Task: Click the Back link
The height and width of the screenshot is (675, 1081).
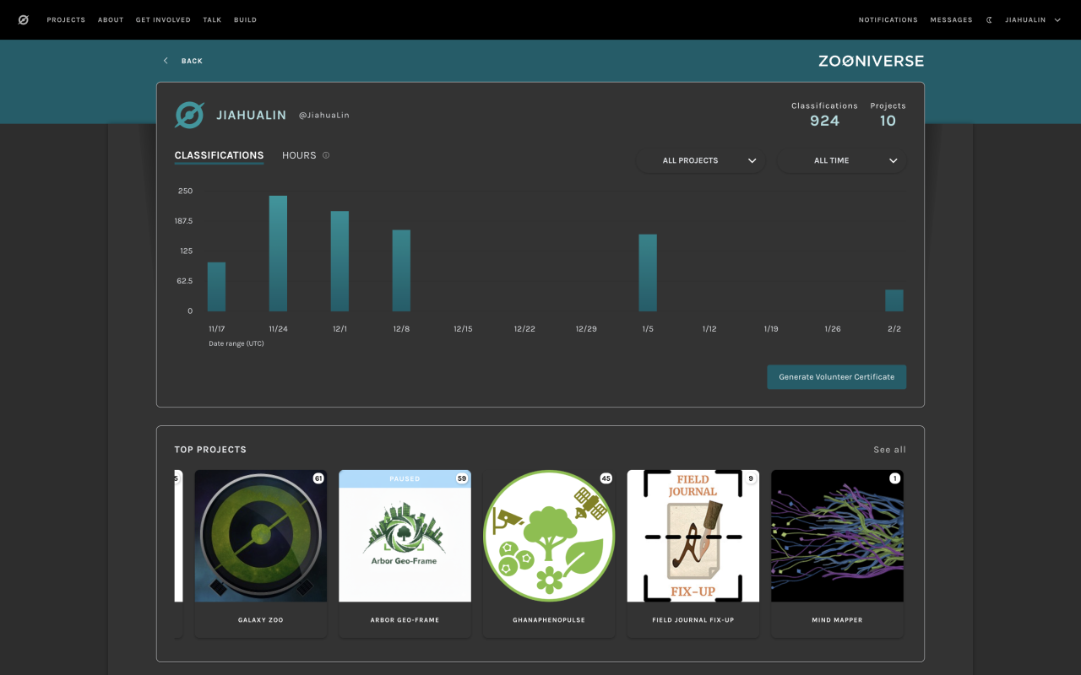Action: [x=192, y=61]
